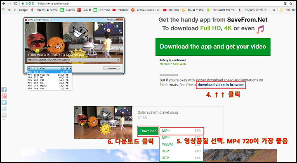Click the Full HD text in heading
This screenshot has height=163, width=297.
tap(210, 28)
